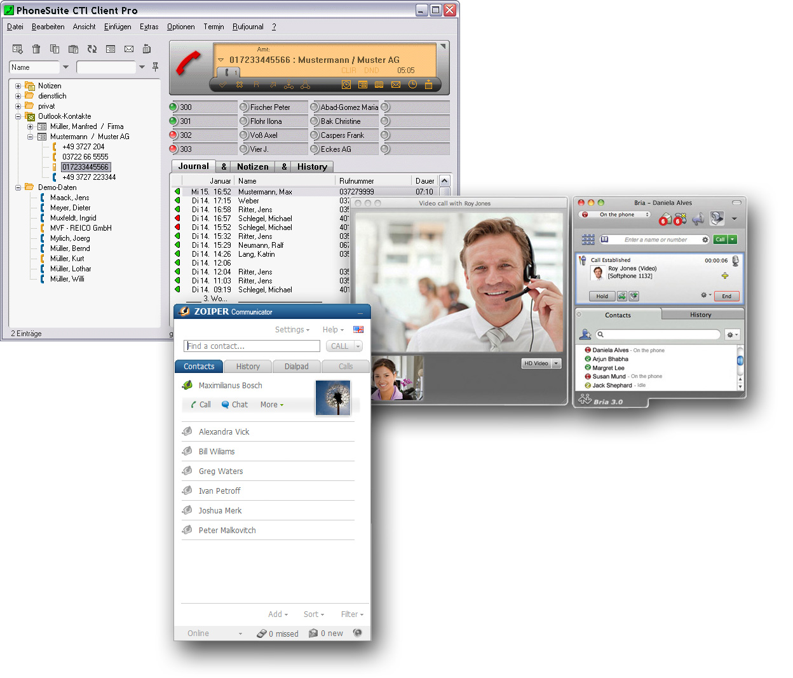793x678 pixels.
Task: Open the HD Video dropdown in video call
Action: click(557, 363)
